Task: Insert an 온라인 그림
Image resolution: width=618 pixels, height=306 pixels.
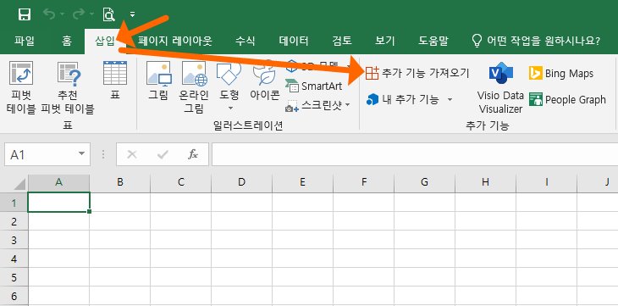Action: (194, 87)
